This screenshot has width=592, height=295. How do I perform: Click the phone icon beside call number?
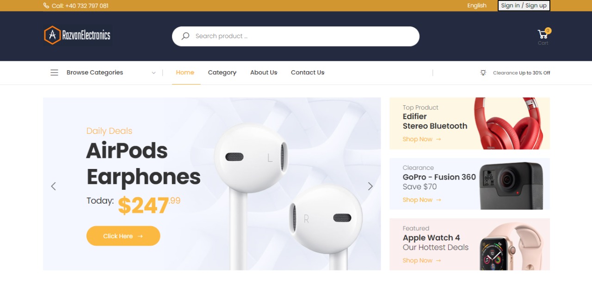(46, 6)
